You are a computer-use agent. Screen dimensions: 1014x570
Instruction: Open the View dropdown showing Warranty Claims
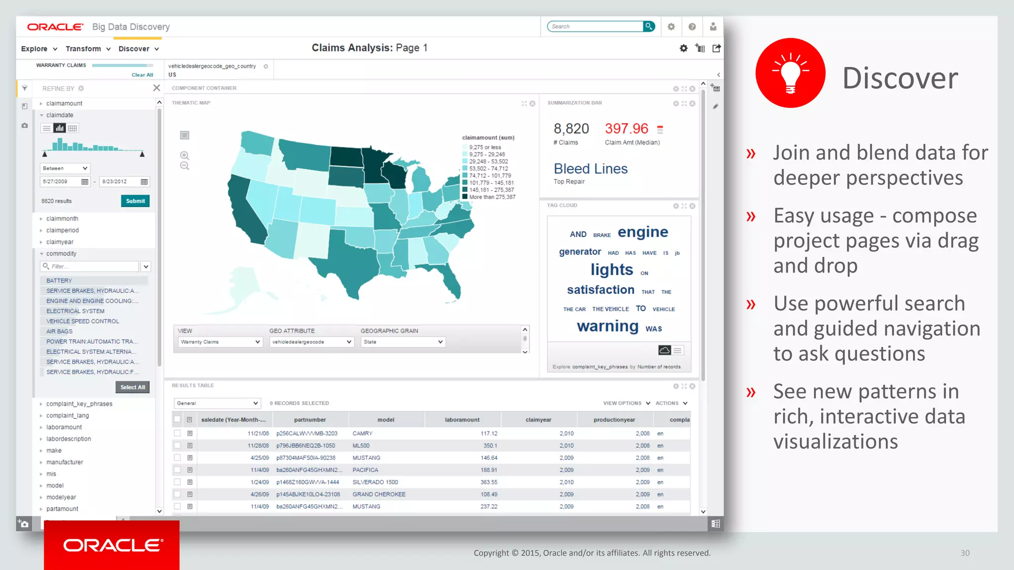(x=220, y=342)
